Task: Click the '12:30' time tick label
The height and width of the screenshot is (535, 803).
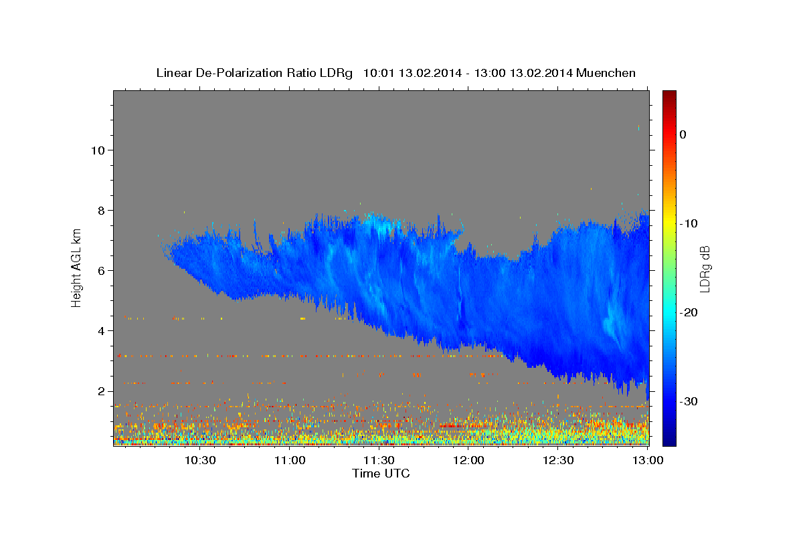Action: [x=559, y=461]
